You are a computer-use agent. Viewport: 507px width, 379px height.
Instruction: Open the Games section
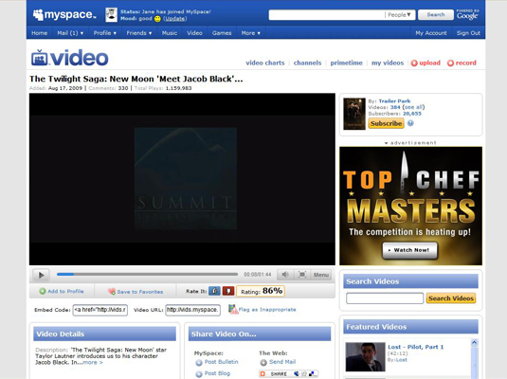click(222, 33)
